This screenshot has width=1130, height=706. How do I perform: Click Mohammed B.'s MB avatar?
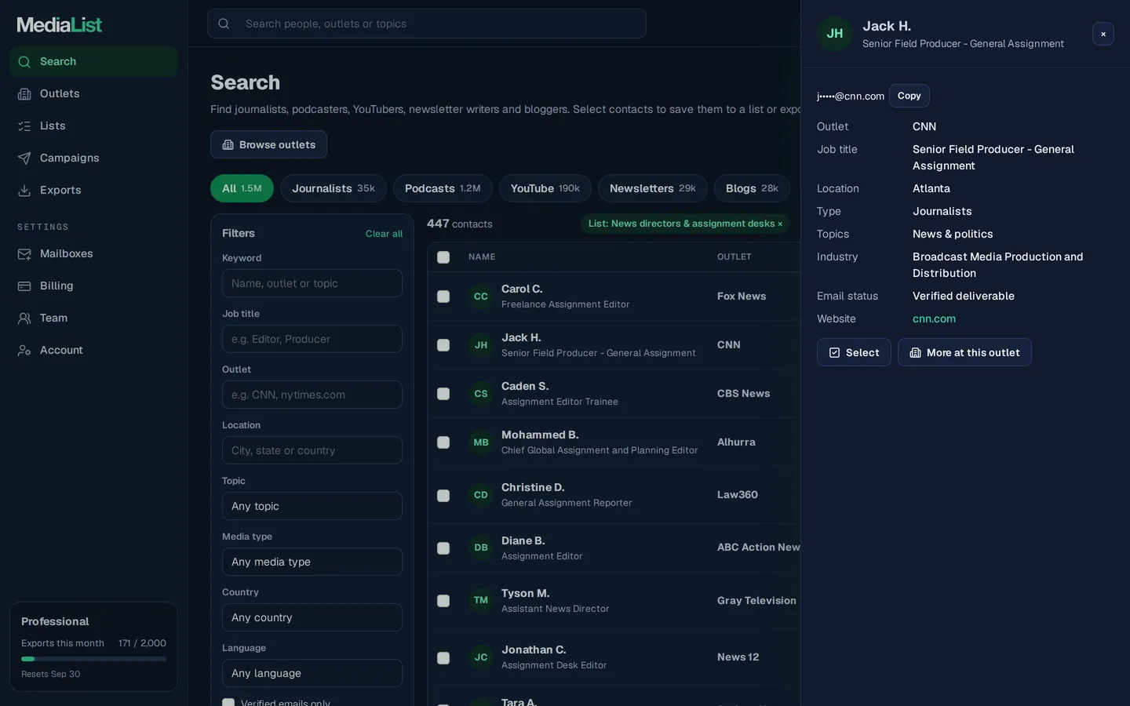point(481,442)
